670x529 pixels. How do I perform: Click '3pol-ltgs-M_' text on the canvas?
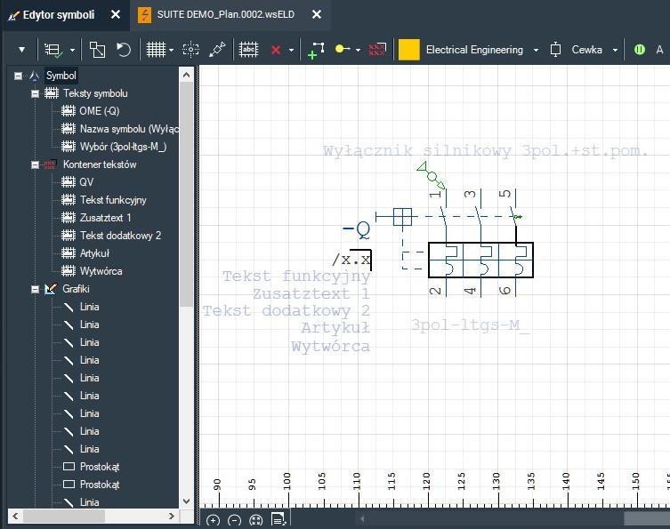click(x=470, y=325)
